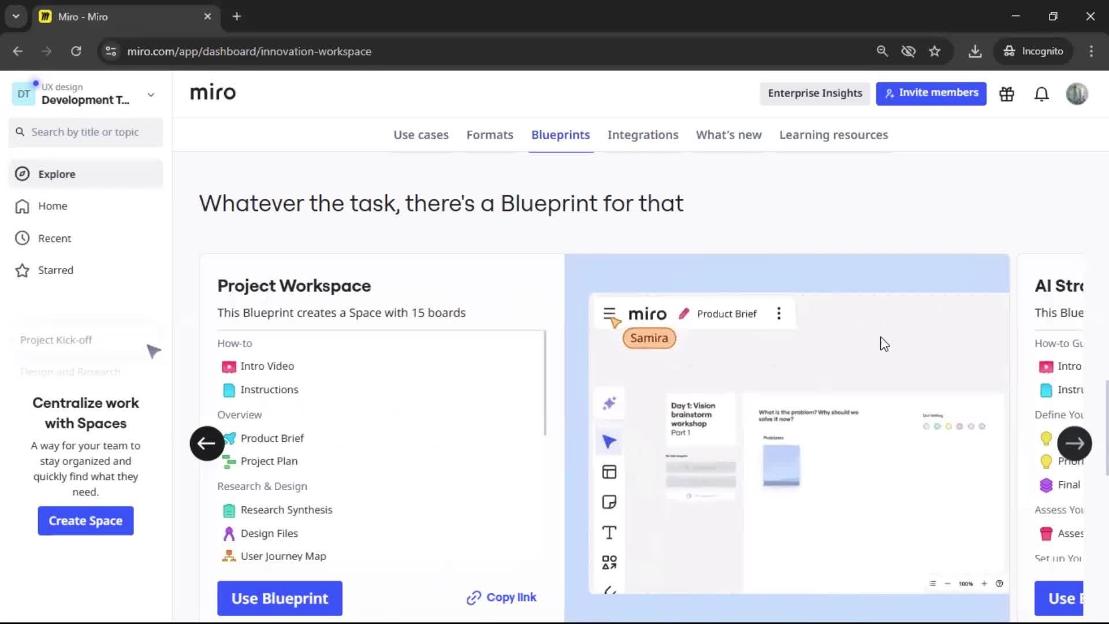This screenshot has width=1109, height=624.
Task: Expand the Development Team workspace switcher
Action: [151, 95]
